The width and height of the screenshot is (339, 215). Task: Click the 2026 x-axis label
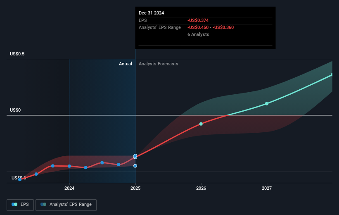(201, 188)
